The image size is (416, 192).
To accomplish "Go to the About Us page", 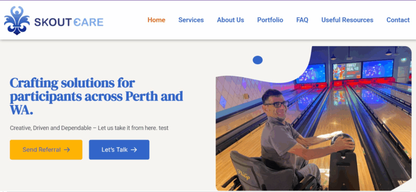I will 230,20.
